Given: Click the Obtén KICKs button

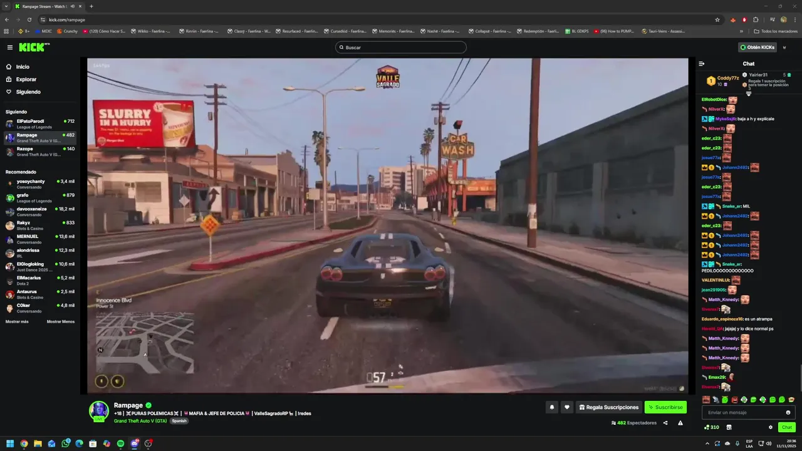Looking at the screenshot, I should pyautogui.click(x=757, y=47).
